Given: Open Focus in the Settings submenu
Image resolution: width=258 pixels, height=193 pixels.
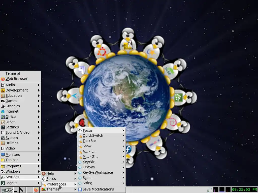Looking at the screenshot, I should [x=59, y=179].
